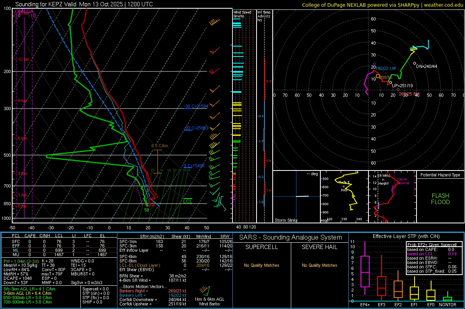Click the ConvT = 80F value

tap(54, 270)
